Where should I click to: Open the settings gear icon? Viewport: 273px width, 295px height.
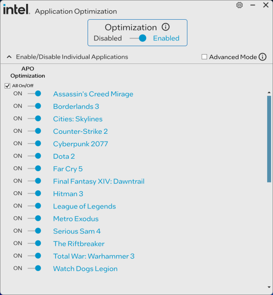tap(239, 5)
